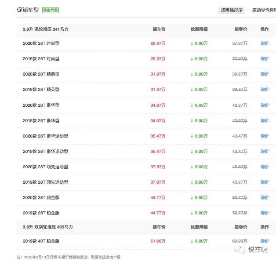Select the 2019款 28T 精英型 model name

coord(41,89)
